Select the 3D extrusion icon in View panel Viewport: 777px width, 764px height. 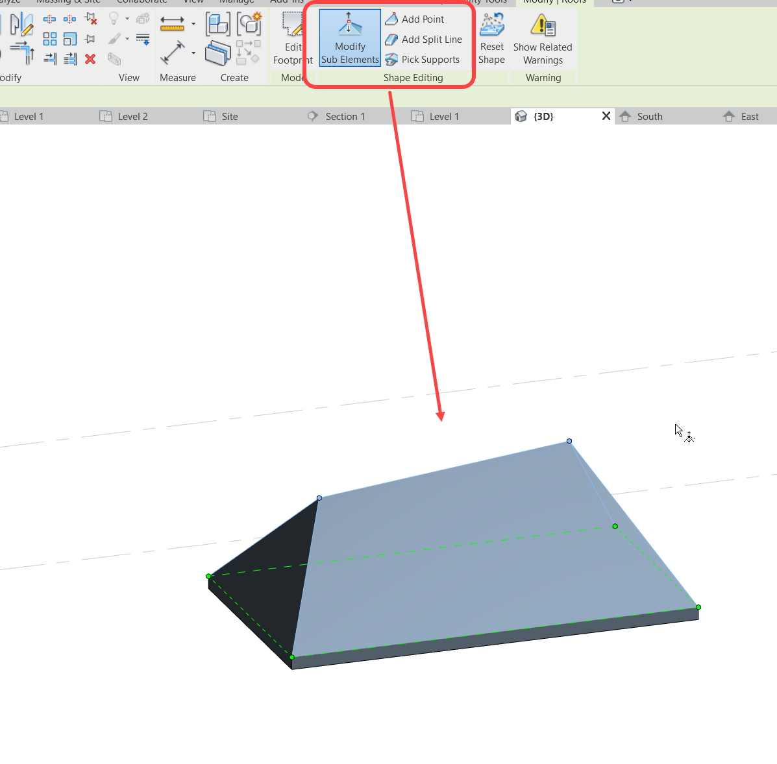[x=114, y=60]
